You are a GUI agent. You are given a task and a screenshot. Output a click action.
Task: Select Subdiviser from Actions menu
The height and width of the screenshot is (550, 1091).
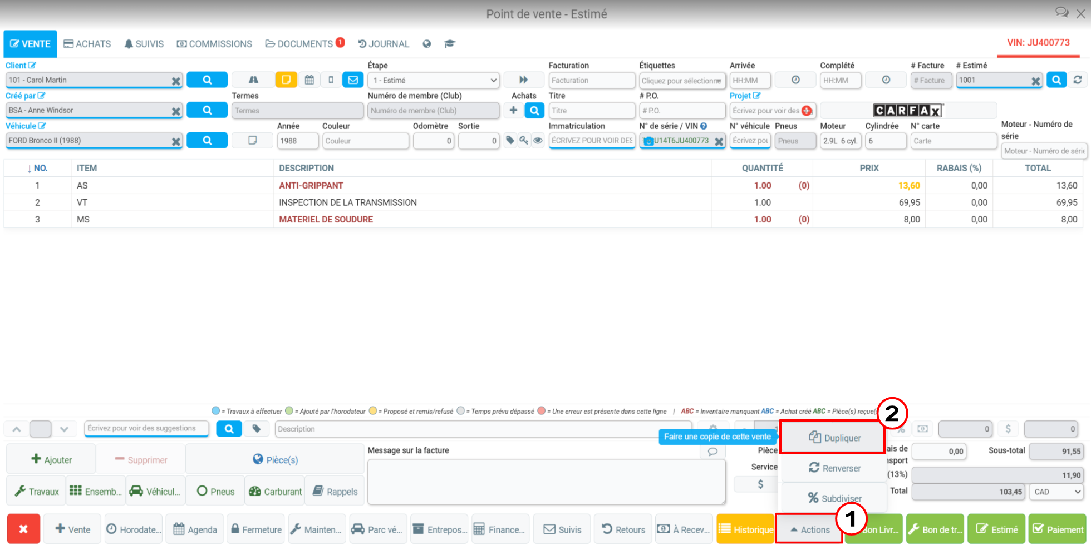[x=834, y=498]
